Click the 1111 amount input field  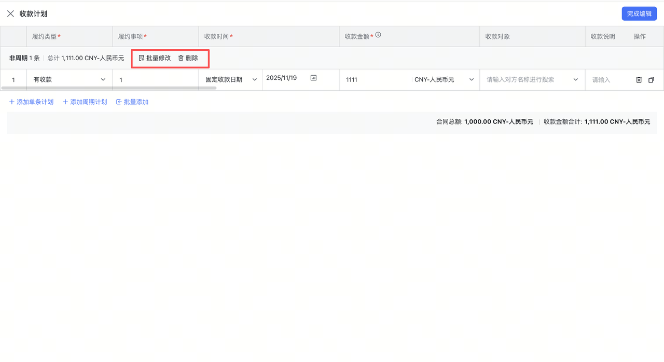click(x=374, y=79)
